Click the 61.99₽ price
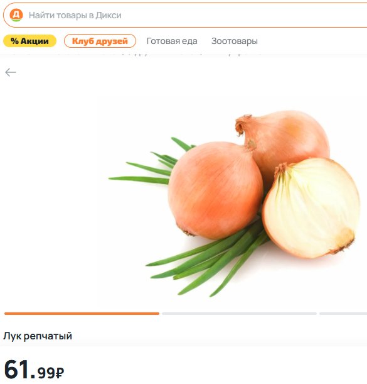Viewport: 367px width, 384px height. click(35, 370)
